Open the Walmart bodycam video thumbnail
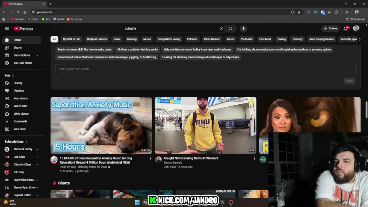 [x=206, y=125]
